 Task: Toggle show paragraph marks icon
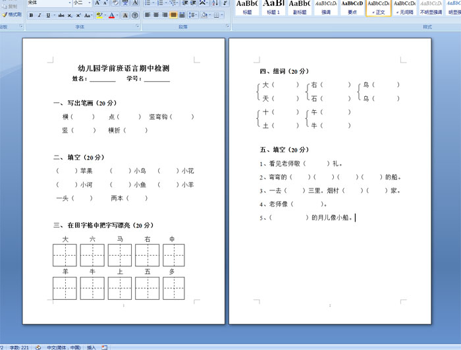pyautogui.click(x=225, y=3)
